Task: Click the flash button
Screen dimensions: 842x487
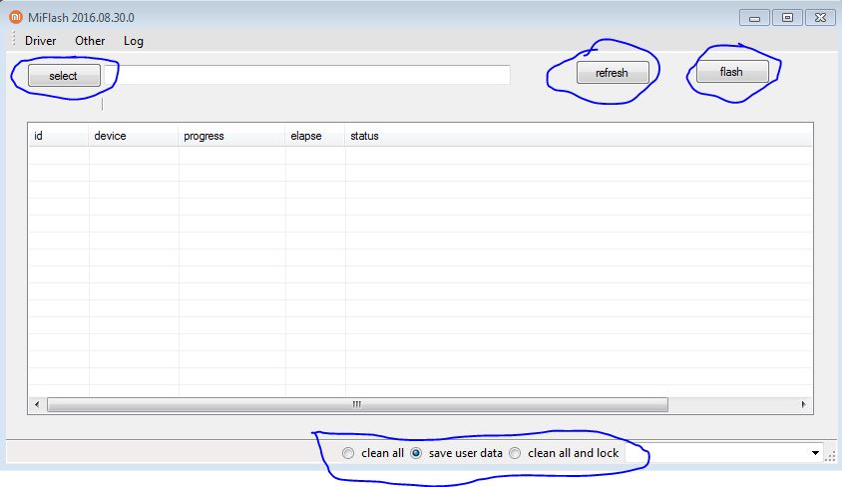Action: point(732,72)
